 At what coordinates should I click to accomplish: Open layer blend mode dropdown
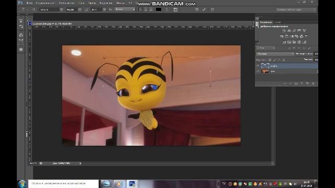275,54
